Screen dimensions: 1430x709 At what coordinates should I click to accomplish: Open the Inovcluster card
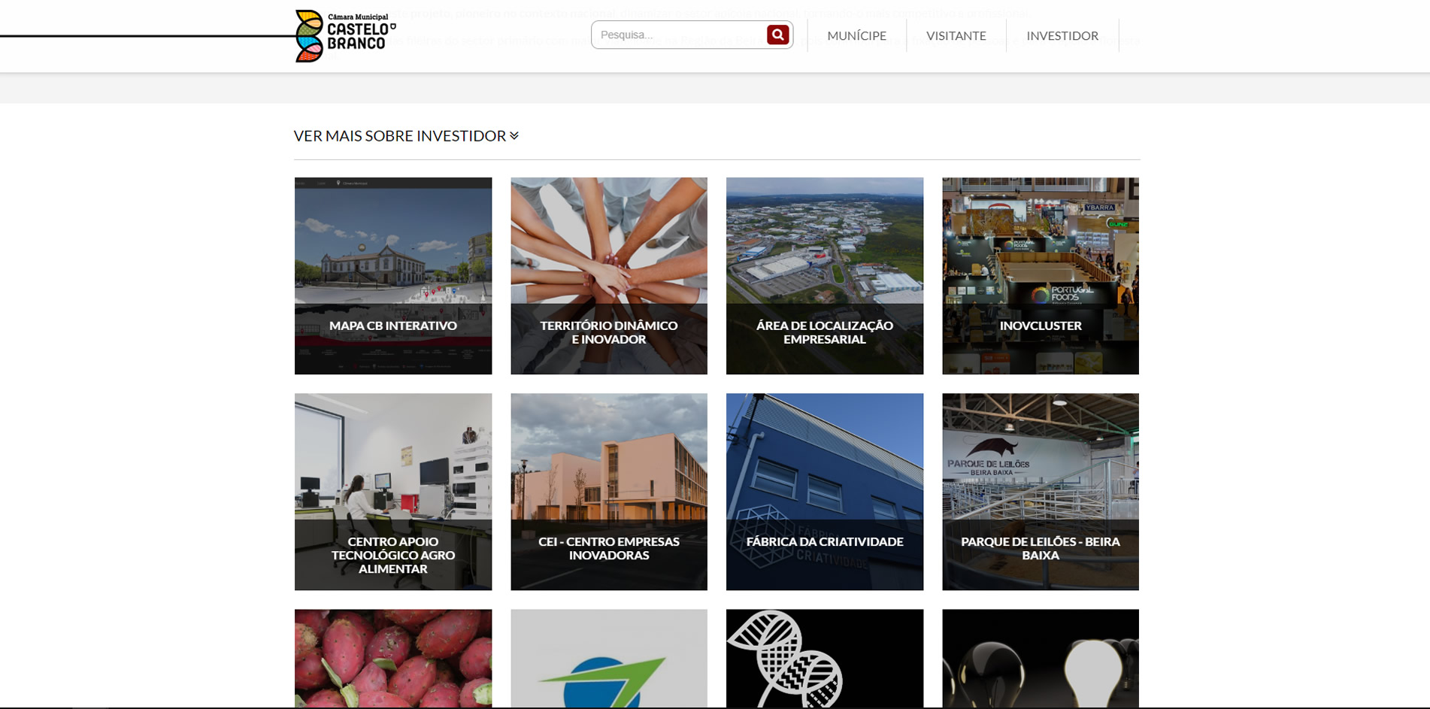(x=1041, y=276)
